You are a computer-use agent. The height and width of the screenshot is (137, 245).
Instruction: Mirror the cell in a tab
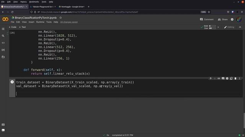pyautogui.click(x=231, y=78)
